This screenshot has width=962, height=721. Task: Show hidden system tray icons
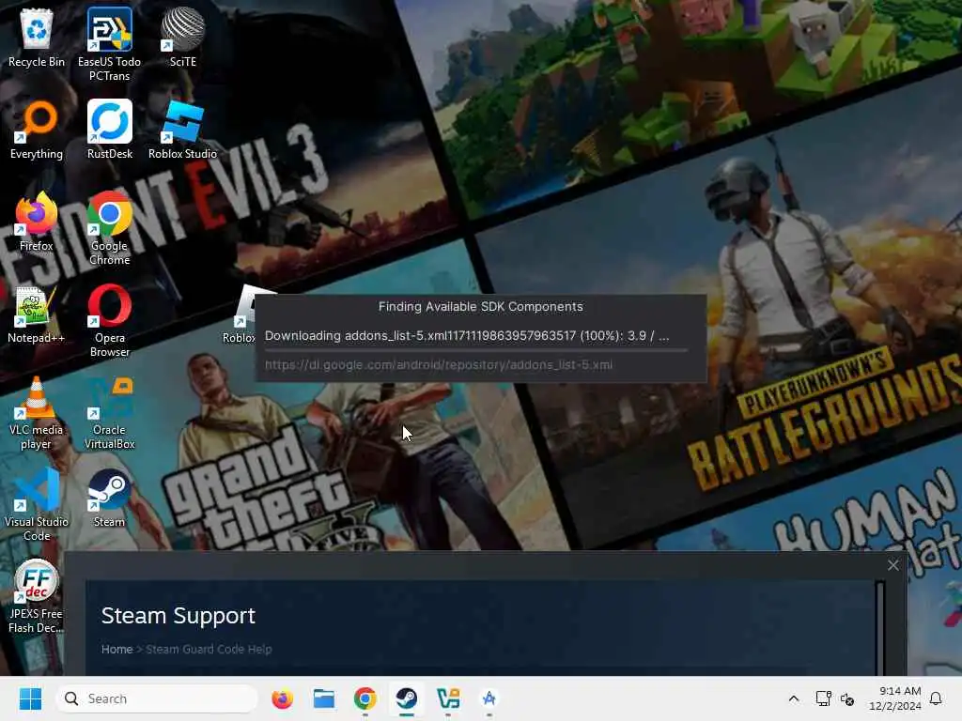793,698
